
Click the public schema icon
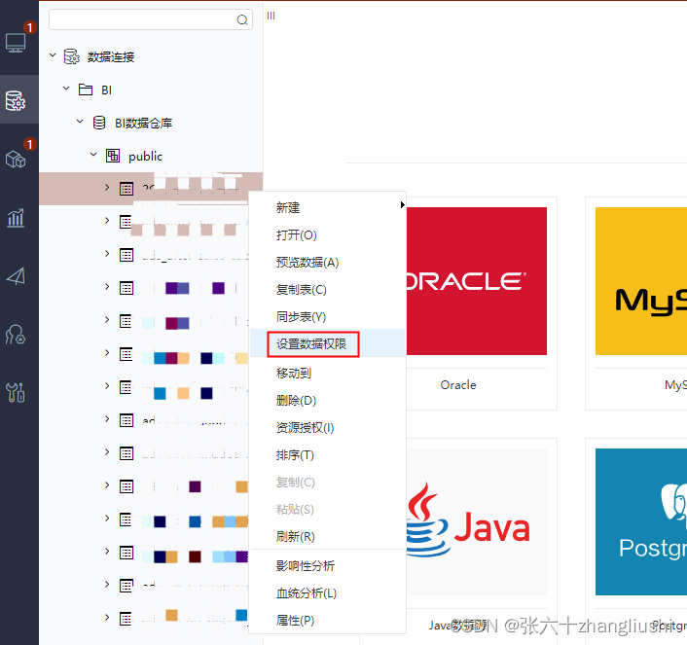pos(113,156)
